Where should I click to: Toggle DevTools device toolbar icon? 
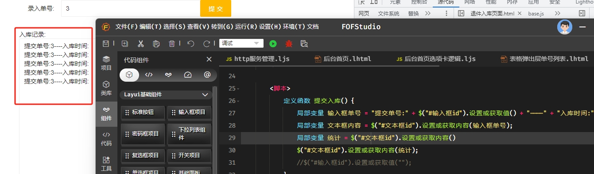point(373,2)
